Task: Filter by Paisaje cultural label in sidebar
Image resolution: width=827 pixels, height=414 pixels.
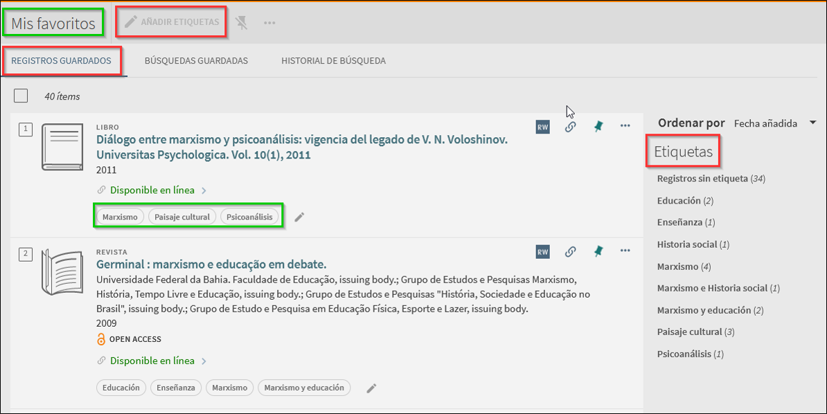Action: click(689, 332)
